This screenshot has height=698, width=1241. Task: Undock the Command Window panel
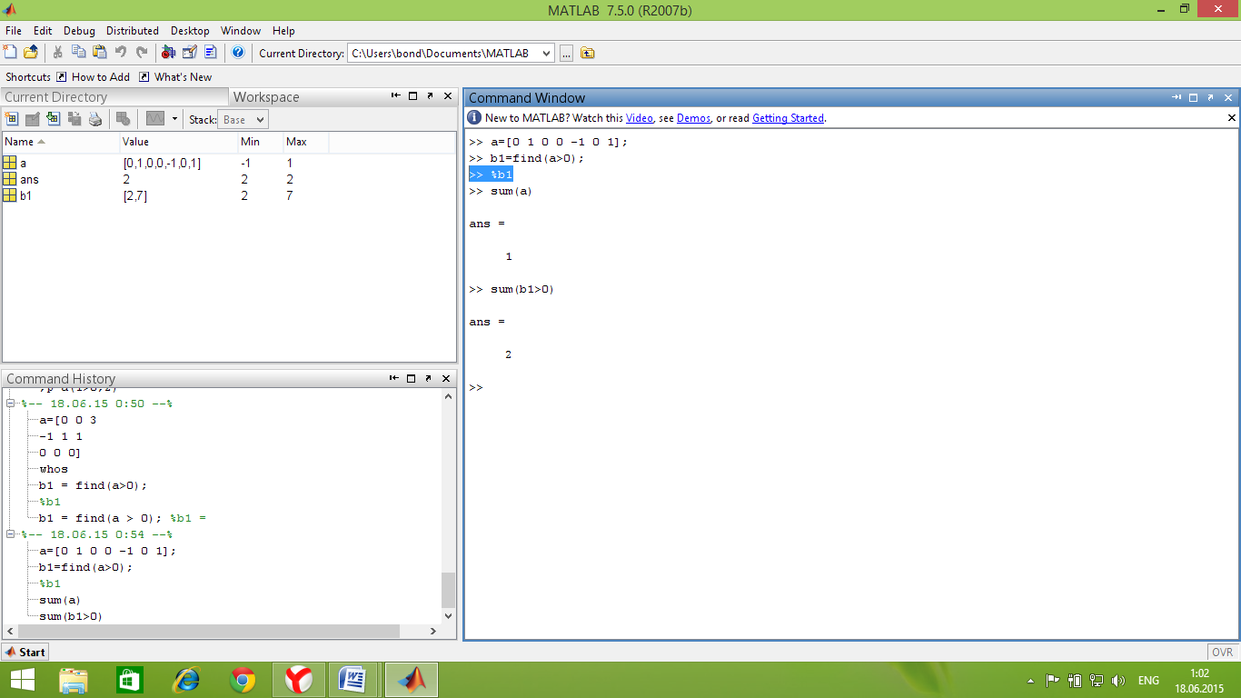(1212, 97)
